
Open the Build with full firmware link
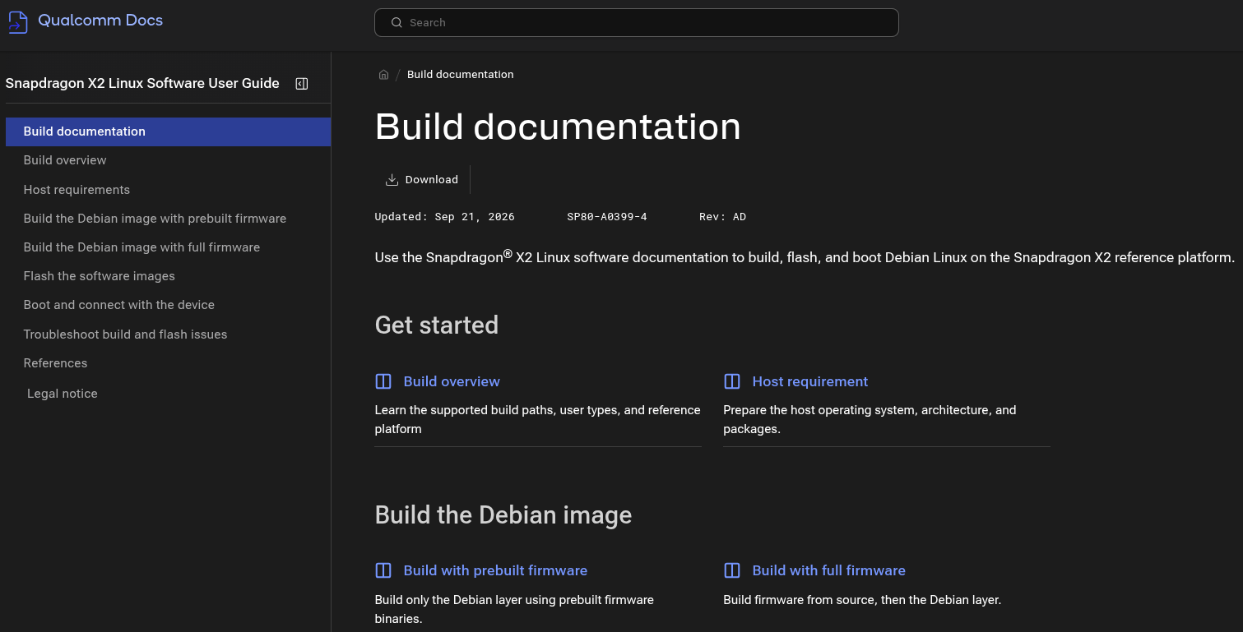pyautogui.click(x=828, y=570)
